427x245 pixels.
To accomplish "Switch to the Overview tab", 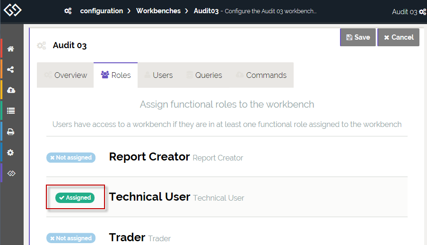I will coord(65,75).
